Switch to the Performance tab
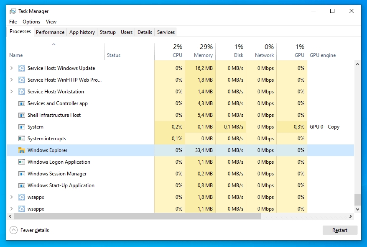The width and height of the screenshot is (367, 247). [50, 32]
